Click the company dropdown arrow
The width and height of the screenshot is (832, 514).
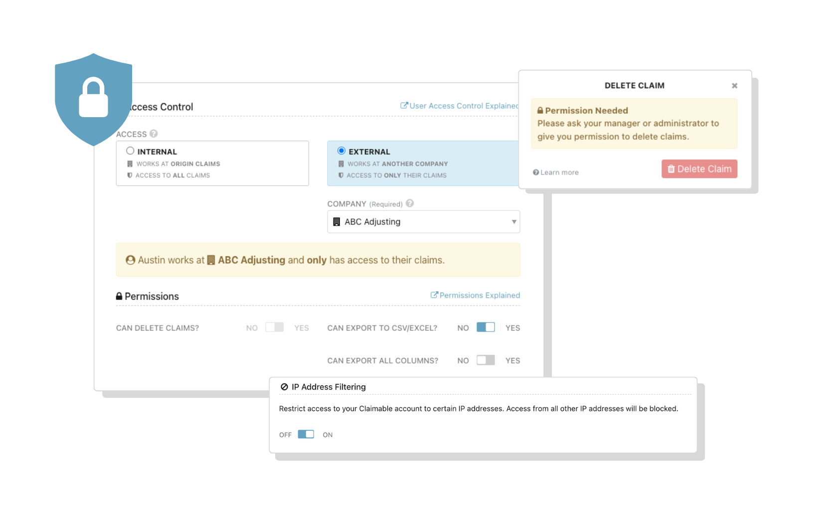[x=514, y=222]
